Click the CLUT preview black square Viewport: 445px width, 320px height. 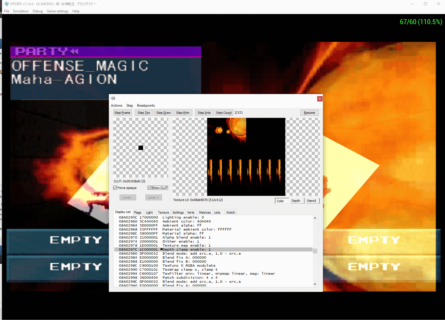point(141,148)
